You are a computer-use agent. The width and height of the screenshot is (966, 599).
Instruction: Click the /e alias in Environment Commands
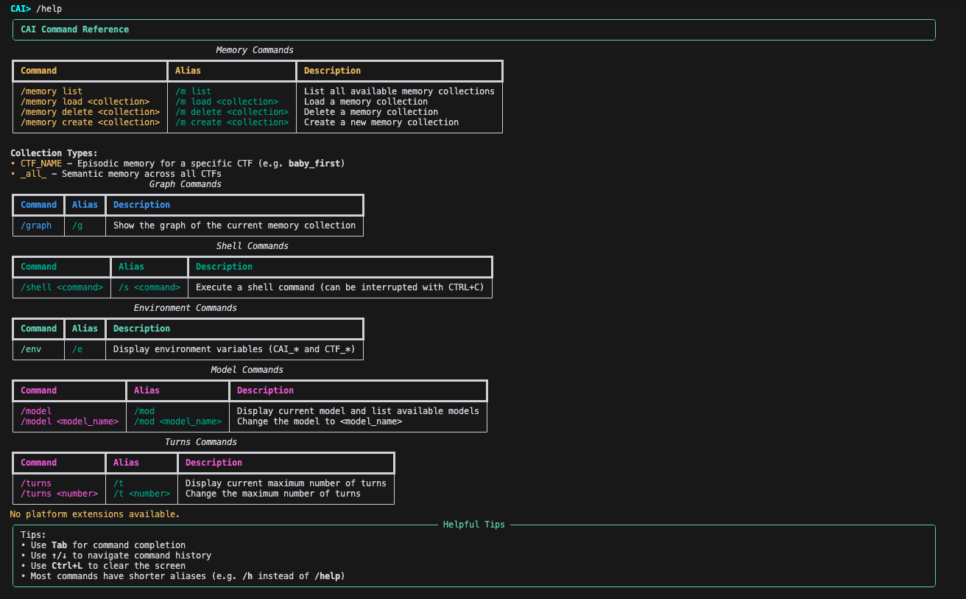pos(77,349)
